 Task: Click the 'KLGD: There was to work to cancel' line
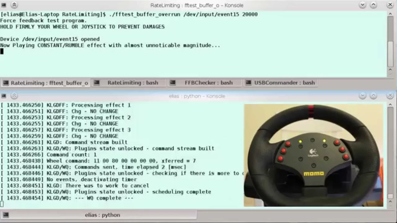tap(75, 186)
